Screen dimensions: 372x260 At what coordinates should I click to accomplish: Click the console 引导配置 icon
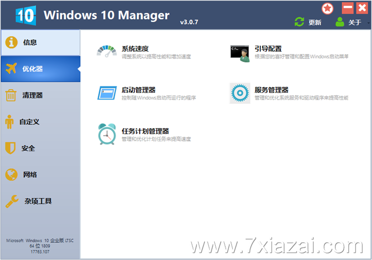pos(240,54)
